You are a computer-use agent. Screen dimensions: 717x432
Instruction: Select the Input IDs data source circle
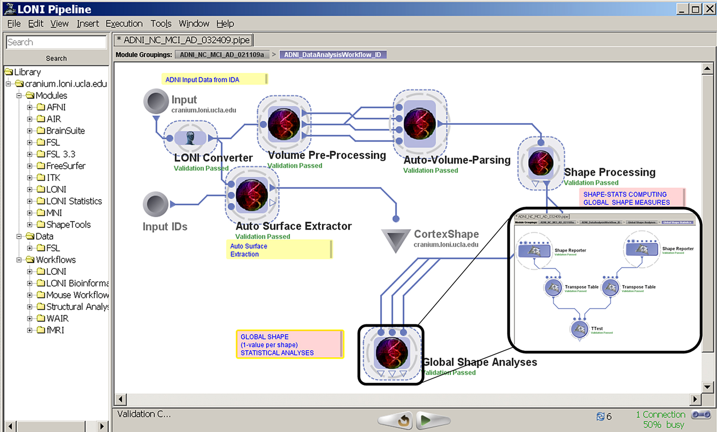click(155, 204)
